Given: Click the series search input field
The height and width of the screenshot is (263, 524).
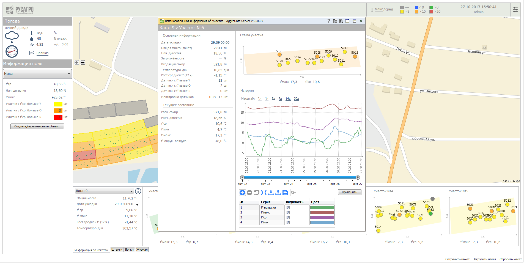Looking at the screenshot, I should pyautogui.click(x=312, y=193).
